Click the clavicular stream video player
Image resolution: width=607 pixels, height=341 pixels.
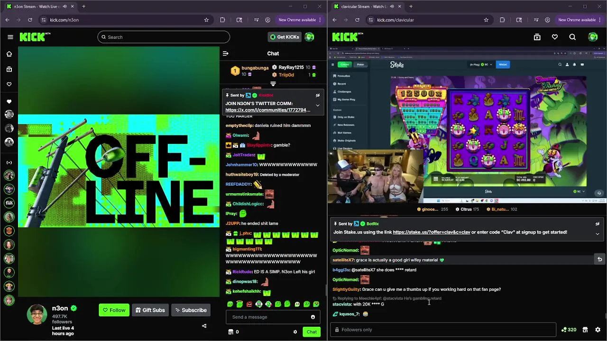pos(467,125)
